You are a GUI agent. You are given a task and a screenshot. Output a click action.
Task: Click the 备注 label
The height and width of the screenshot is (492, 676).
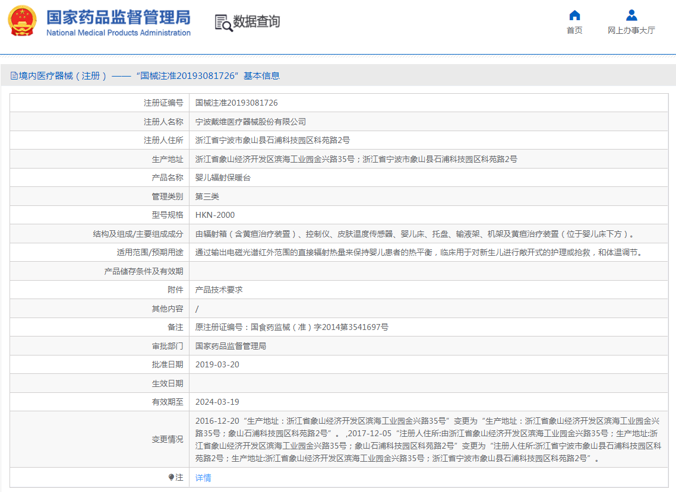click(175, 328)
